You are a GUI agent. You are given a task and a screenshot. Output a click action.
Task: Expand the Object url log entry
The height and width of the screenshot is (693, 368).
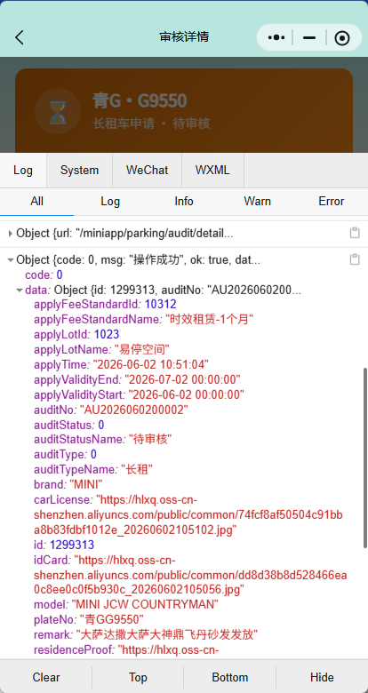pos(10,234)
